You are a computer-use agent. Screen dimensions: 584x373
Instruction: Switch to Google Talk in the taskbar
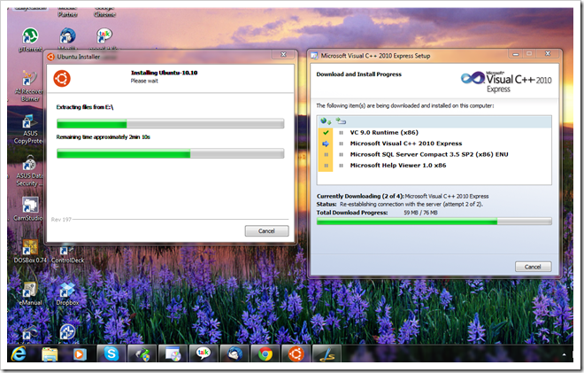click(204, 354)
